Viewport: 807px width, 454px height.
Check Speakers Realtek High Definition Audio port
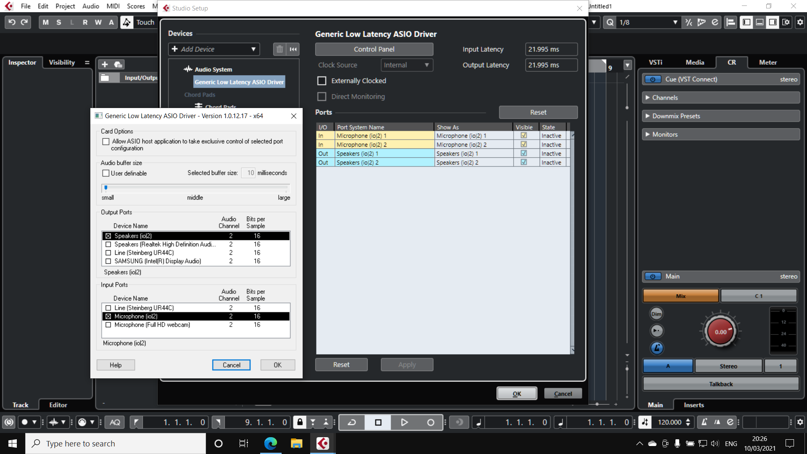108,244
